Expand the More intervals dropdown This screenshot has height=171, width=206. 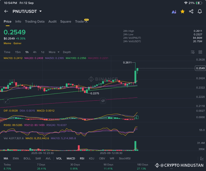coord(54,52)
